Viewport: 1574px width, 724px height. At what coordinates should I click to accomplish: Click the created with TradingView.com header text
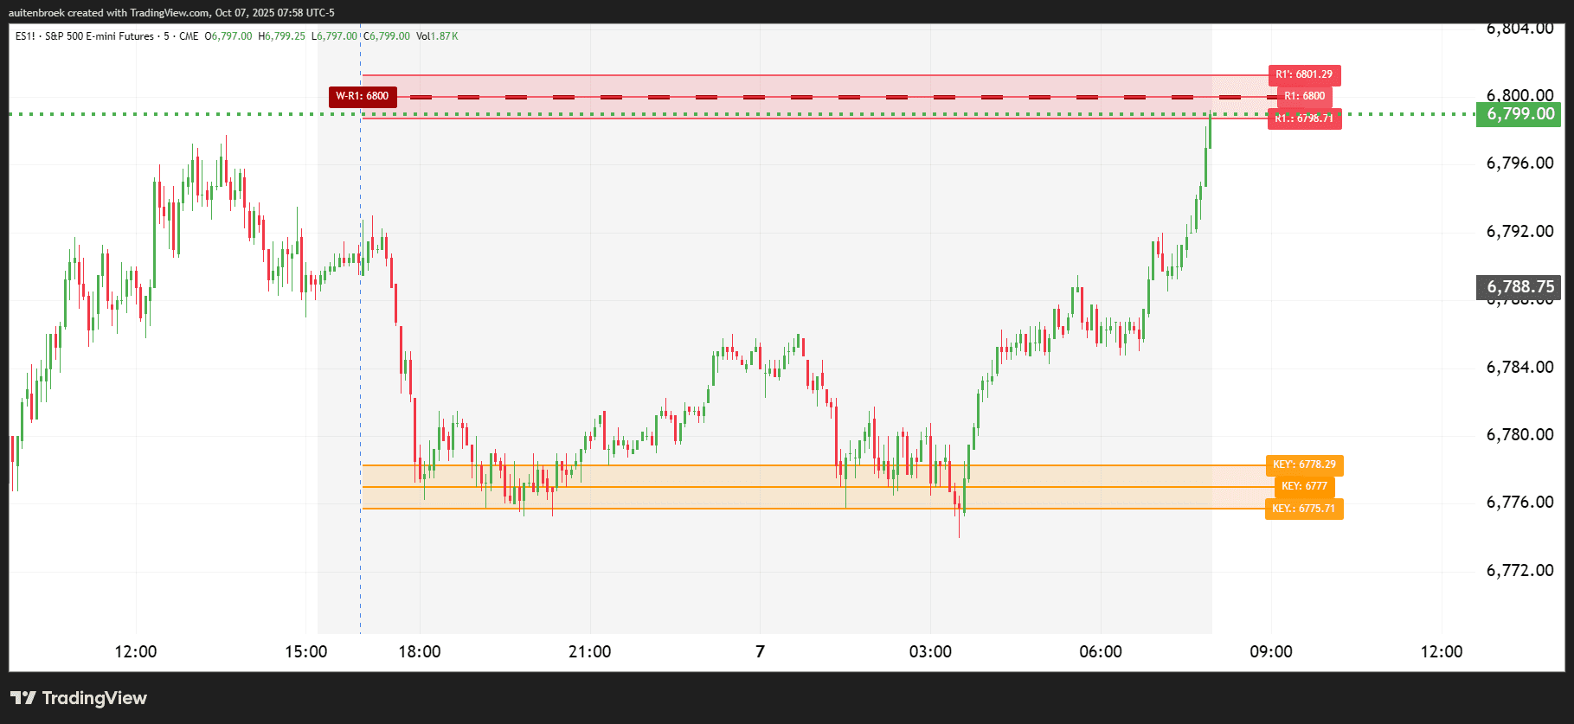(171, 13)
